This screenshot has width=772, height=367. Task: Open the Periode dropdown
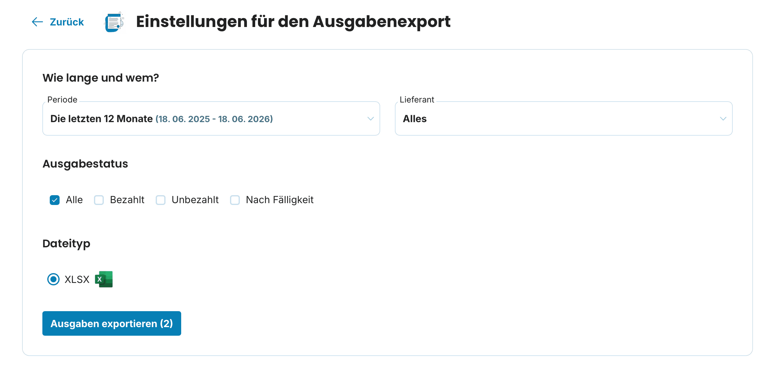pos(211,118)
